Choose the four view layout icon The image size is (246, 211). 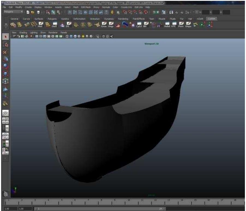click(x=5, y=120)
